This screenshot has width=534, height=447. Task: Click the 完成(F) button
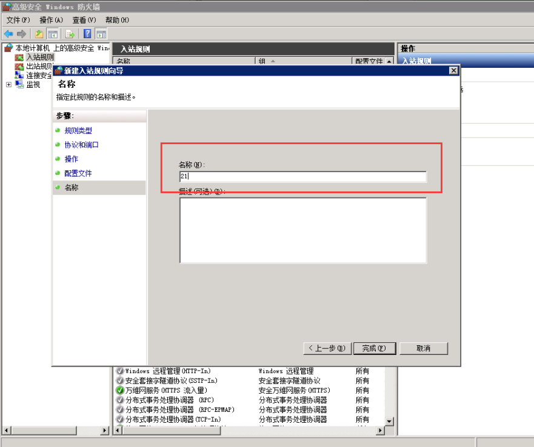tap(374, 348)
